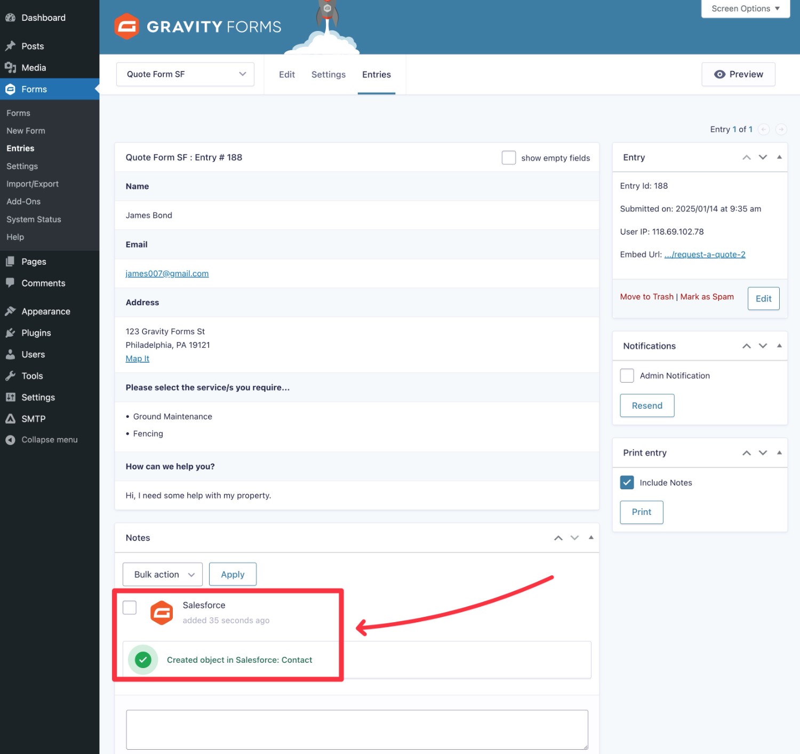This screenshot has height=754, width=800.
Task: Click the Collapse menu arrow icon
Action: pyautogui.click(x=10, y=440)
